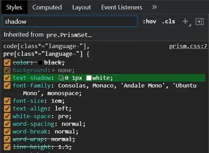The width and height of the screenshot is (209, 153).
Task: Switch to the Event Listeners tab
Action: click(x=122, y=7)
